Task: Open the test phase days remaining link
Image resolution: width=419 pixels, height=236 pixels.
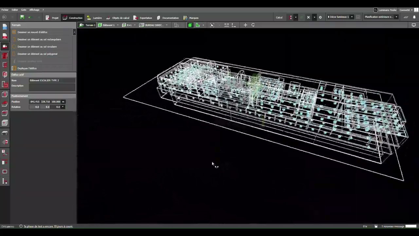Action: click(x=48, y=226)
